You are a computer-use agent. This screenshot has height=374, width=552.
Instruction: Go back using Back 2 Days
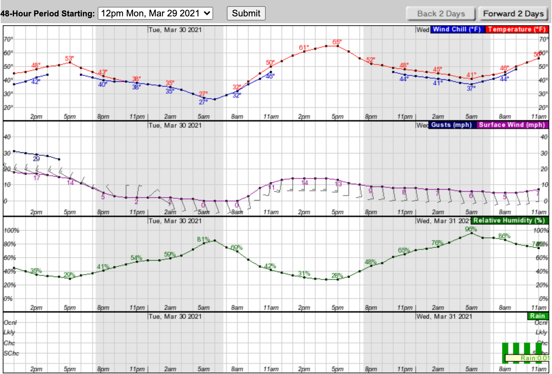(x=441, y=14)
